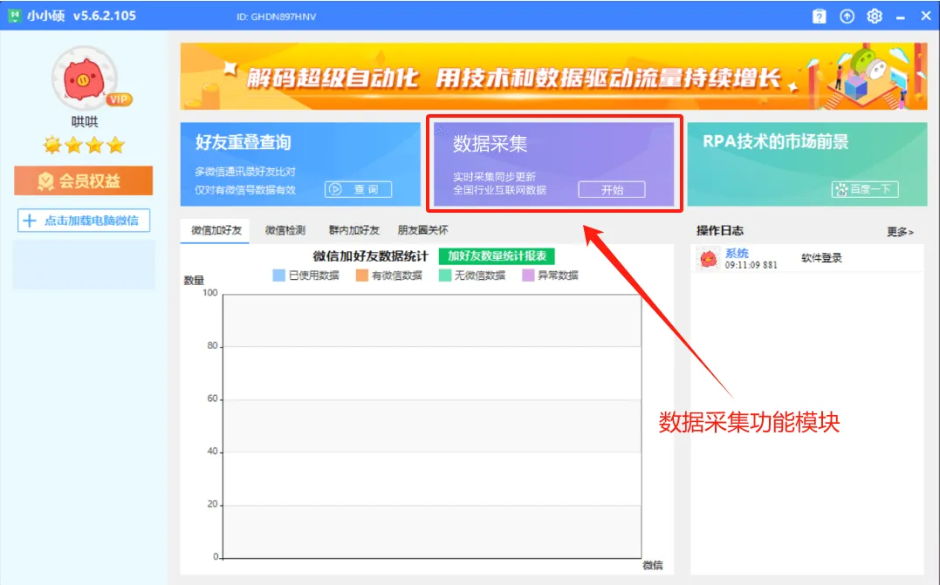Click the help clipboard icon in title bar
The width and height of the screenshot is (940, 585).
[819, 16]
